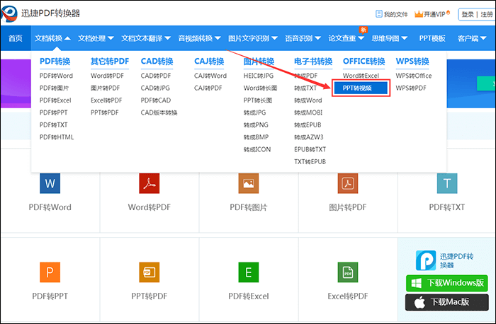Expand the 文档文本翻译 dropdown
Viewport: 496px width, 324px height.
pyautogui.click(x=146, y=38)
